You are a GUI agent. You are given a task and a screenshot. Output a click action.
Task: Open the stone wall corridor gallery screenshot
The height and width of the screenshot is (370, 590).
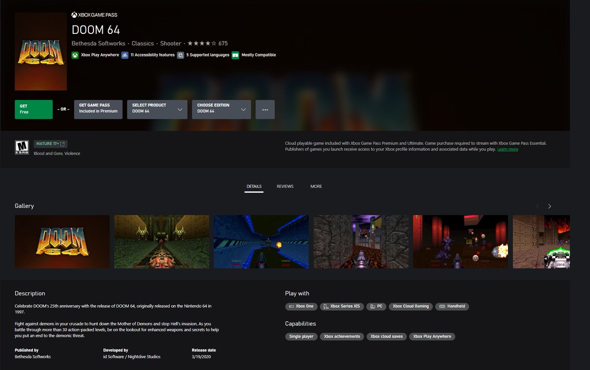361,241
